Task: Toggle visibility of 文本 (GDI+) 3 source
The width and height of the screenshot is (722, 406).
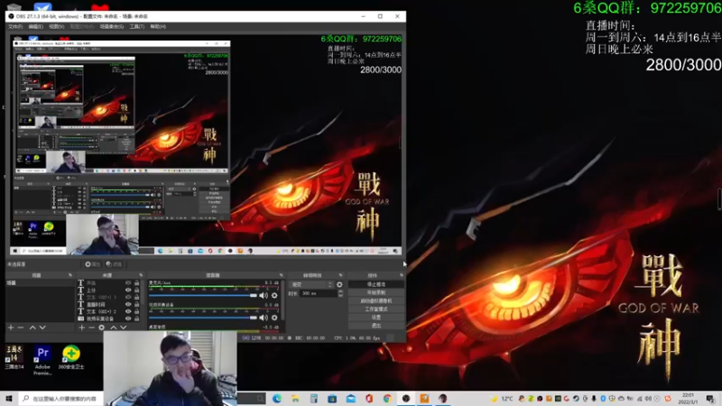Action: 128,298
